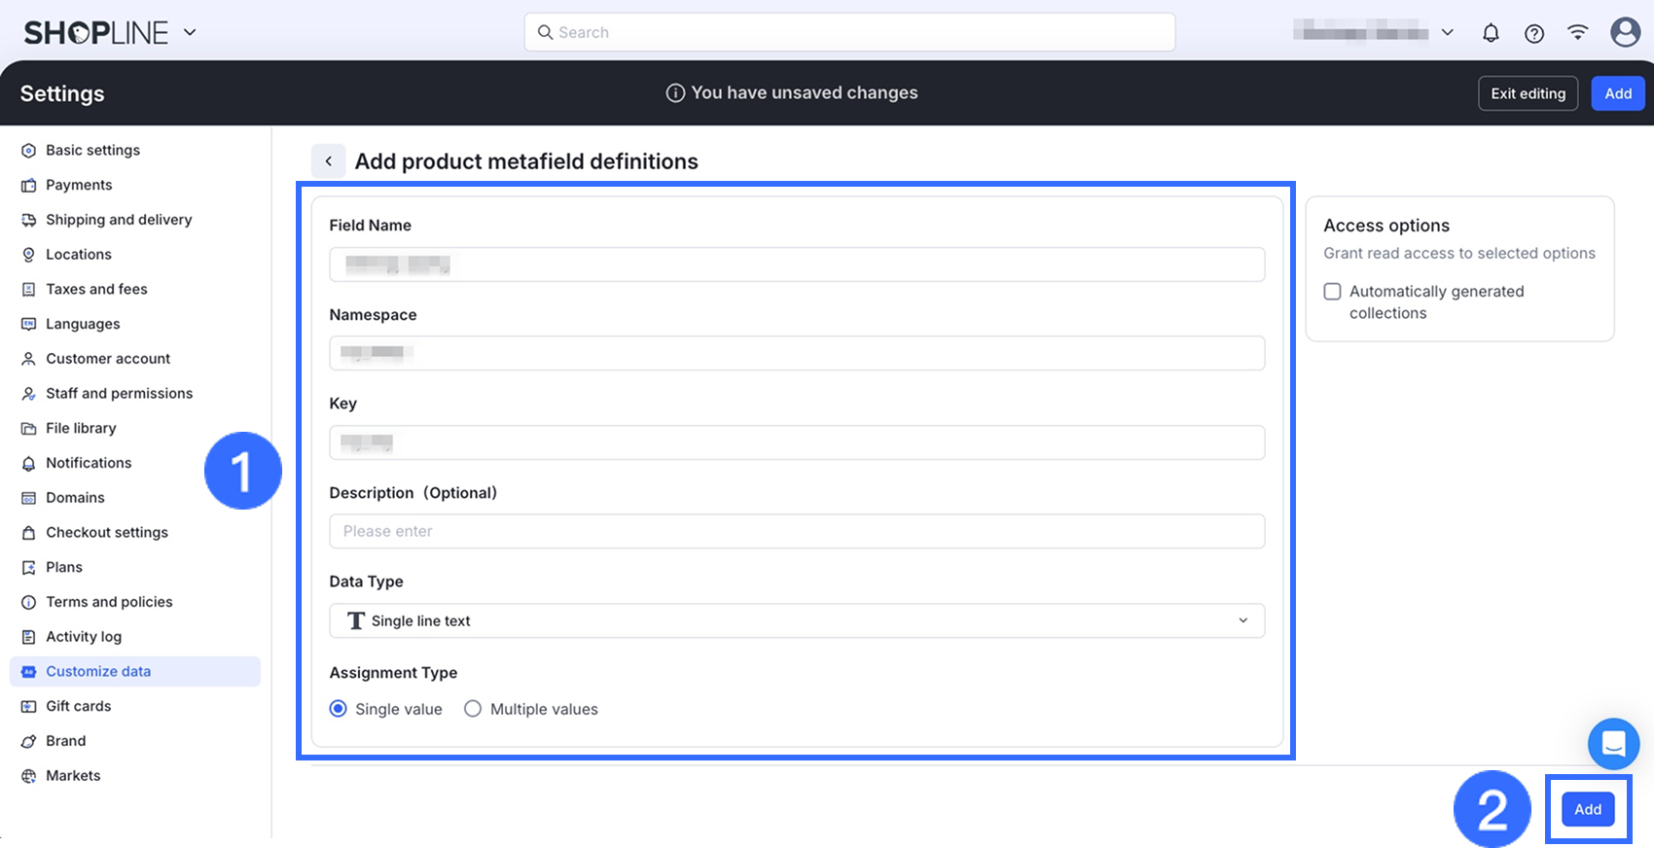Choose the Multiple values radio option
The height and width of the screenshot is (848, 1654).
(473, 709)
